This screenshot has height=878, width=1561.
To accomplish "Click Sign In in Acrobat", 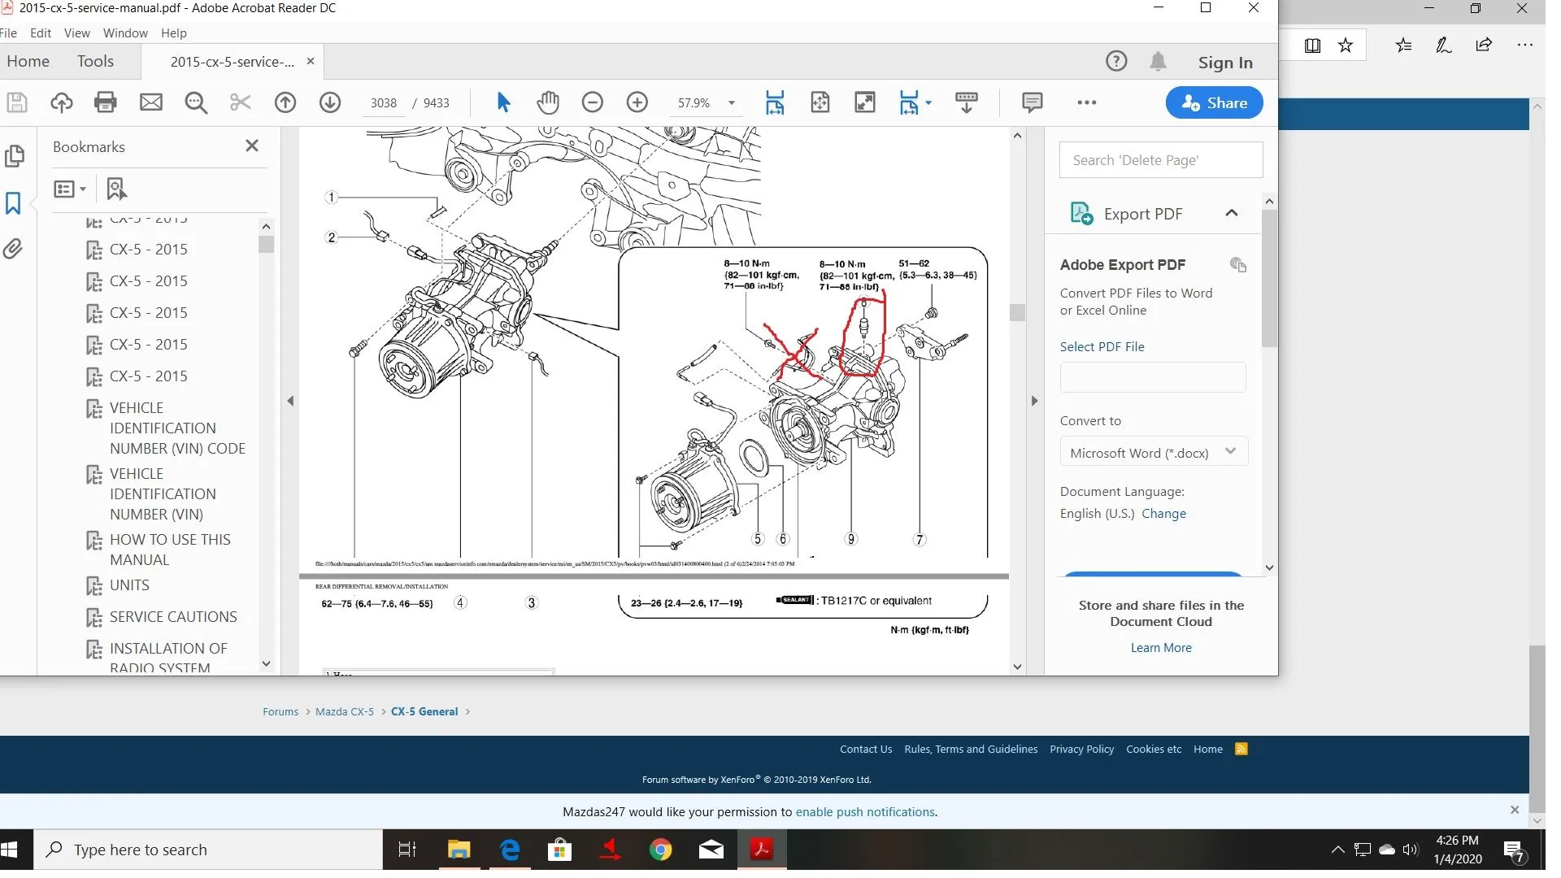I will tap(1225, 63).
